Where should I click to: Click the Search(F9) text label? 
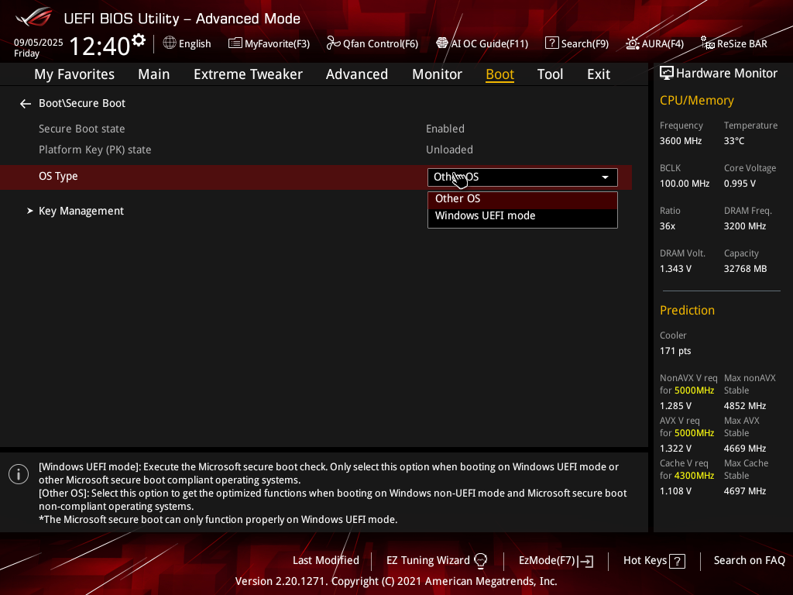(585, 44)
